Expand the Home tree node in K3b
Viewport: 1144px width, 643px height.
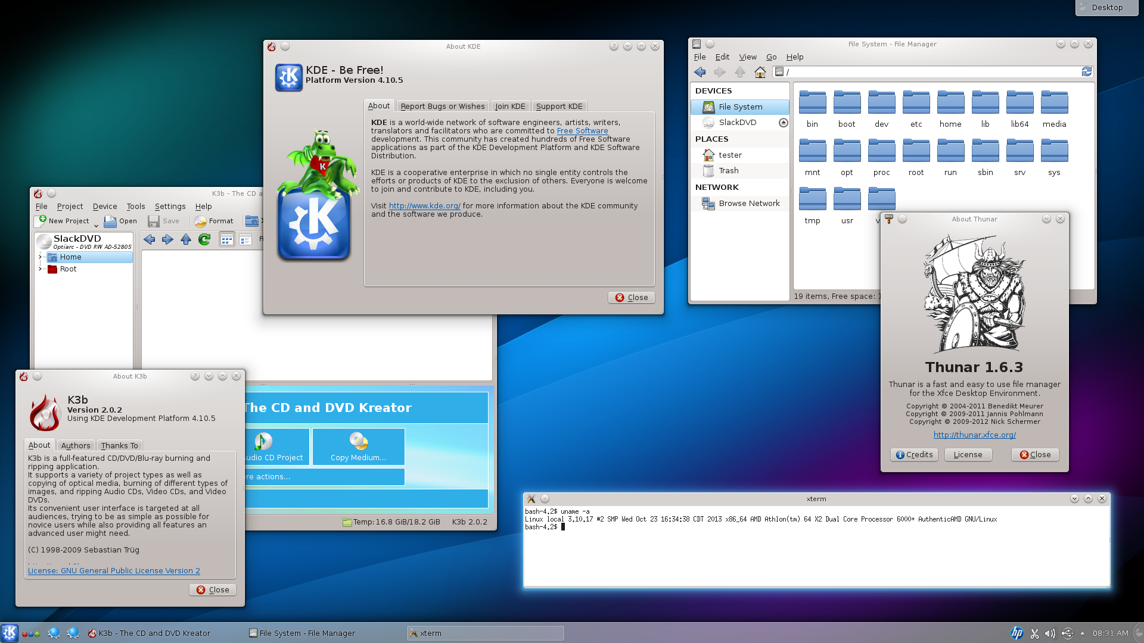coord(41,257)
